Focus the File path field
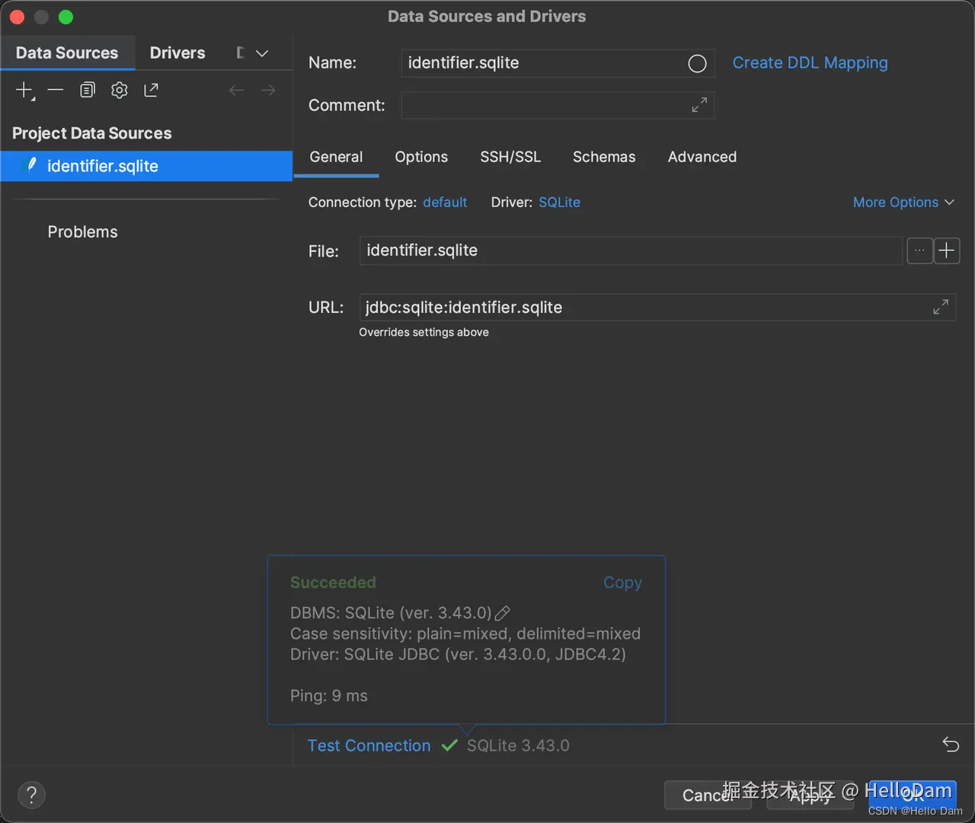 click(x=630, y=250)
